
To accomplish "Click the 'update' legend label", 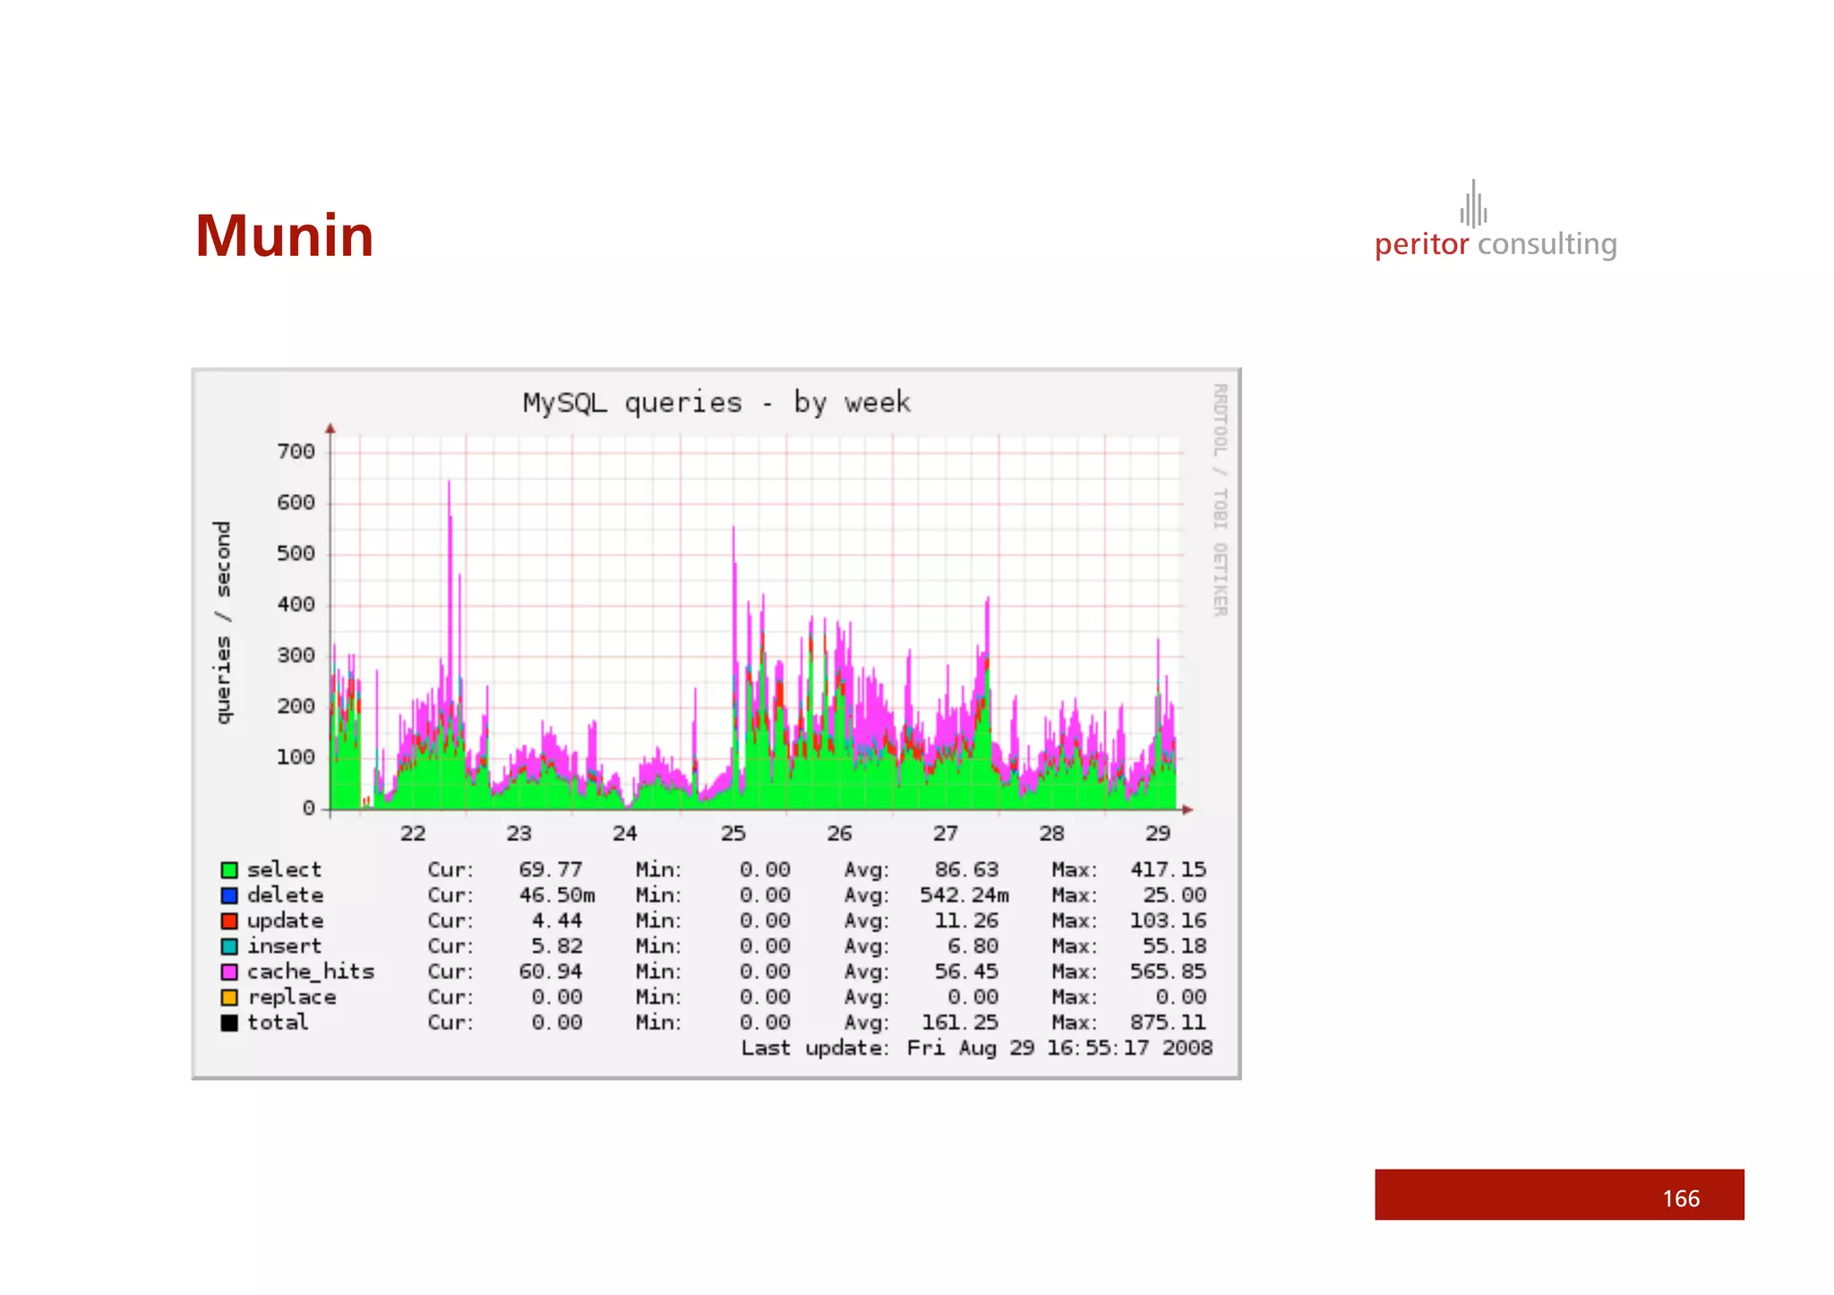I will point(286,921).
